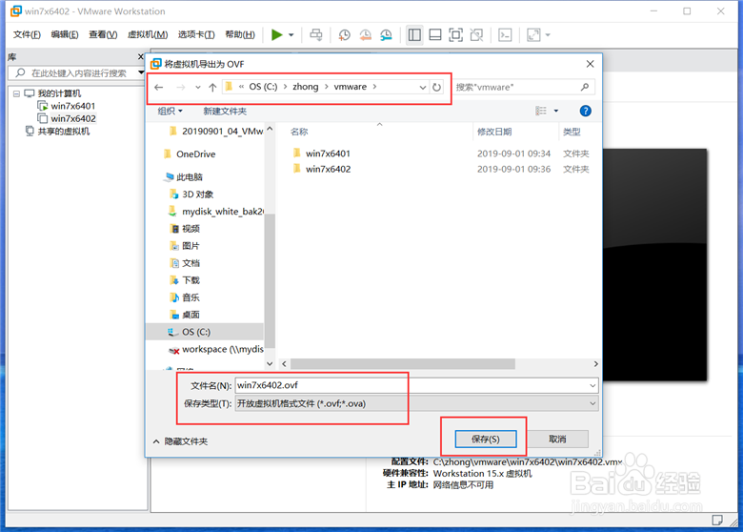Open the recent locations dropdown chevron
This screenshot has width=743, height=532.
(197, 88)
